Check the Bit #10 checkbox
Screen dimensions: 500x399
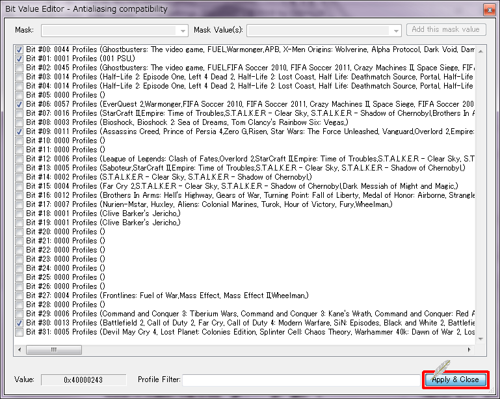(19, 141)
